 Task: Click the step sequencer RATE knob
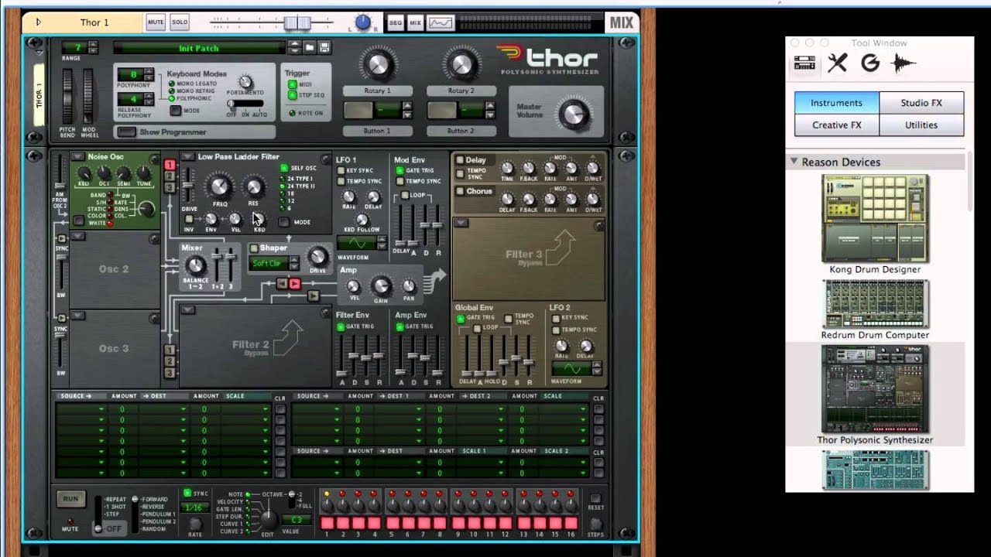click(x=195, y=524)
